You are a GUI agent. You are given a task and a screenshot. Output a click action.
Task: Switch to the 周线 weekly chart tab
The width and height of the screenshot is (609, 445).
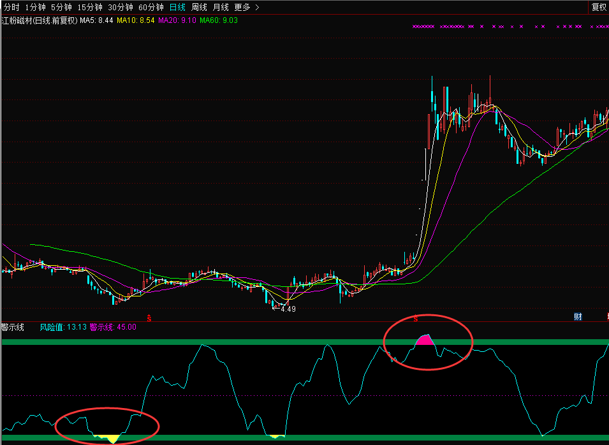point(199,7)
